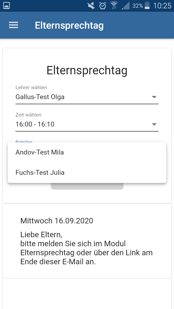The width and height of the screenshot is (174, 309).
Task: Select Fuchs-Test Julia from student list
Action: click(87, 173)
